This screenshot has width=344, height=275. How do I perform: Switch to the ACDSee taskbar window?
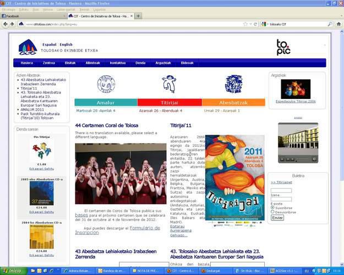pos(284,271)
